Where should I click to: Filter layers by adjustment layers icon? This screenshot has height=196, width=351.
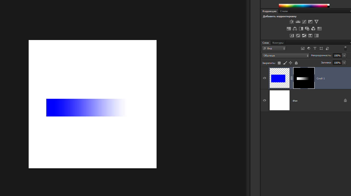tap(309, 48)
